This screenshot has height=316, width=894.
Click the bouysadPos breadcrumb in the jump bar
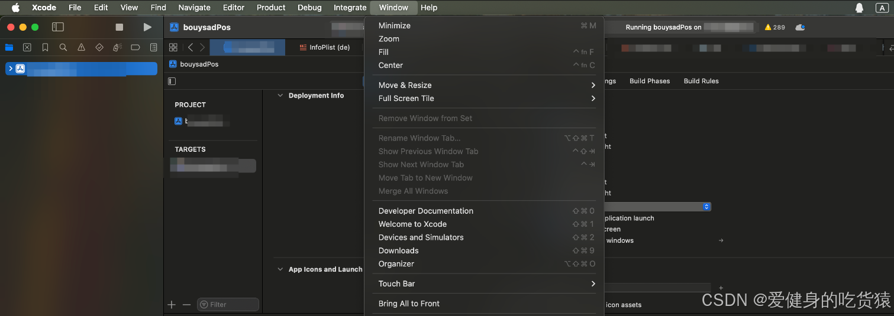click(193, 64)
